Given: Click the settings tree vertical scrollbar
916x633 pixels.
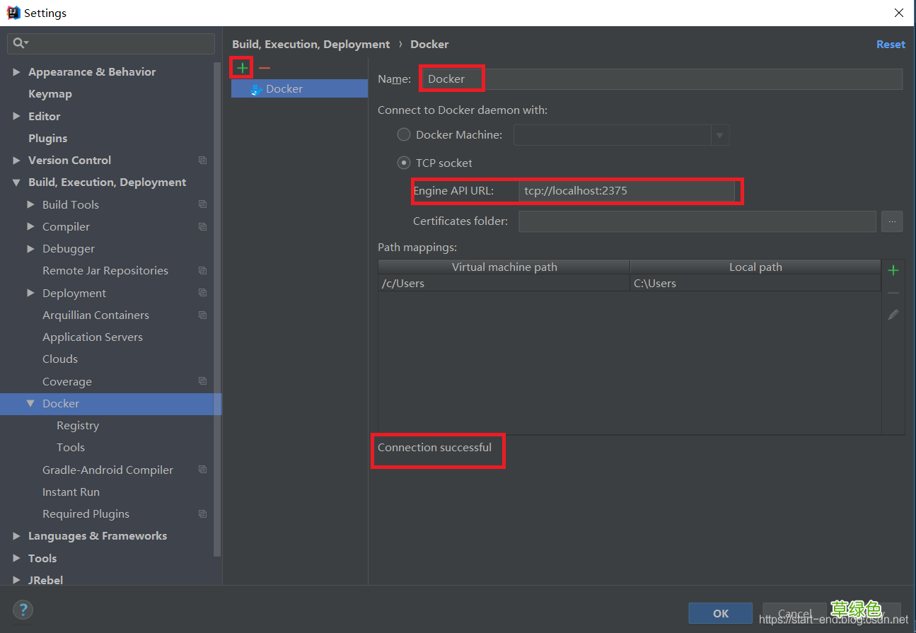Looking at the screenshot, I should tap(217, 308).
